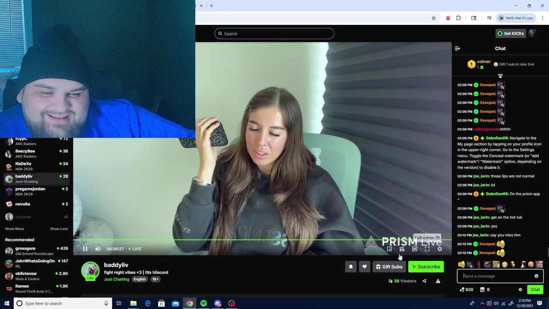Click the Get KICKs button
549x309 pixels.
[511, 33]
